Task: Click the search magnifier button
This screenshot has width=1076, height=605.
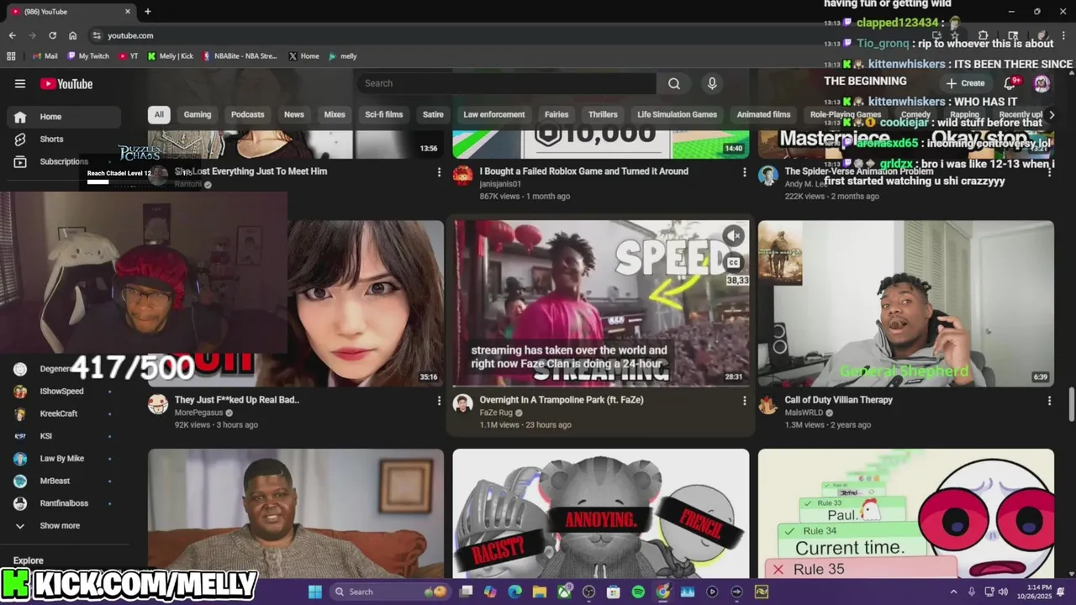Action: (x=674, y=83)
